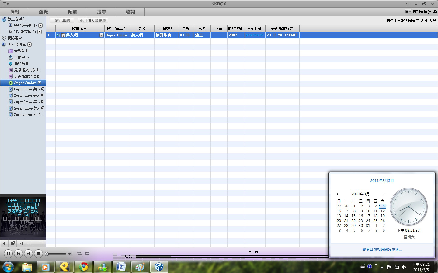The width and height of the screenshot is (438, 273).
Task: Click the lyrics 詞 icon on song row
Action: click(63, 35)
